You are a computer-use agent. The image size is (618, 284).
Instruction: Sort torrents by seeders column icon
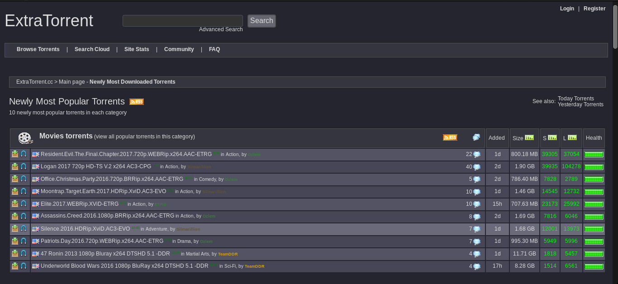[552, 137]
